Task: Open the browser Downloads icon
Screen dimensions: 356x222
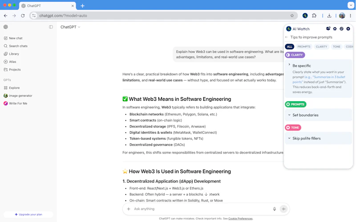Action: click(x=329, y=16)
